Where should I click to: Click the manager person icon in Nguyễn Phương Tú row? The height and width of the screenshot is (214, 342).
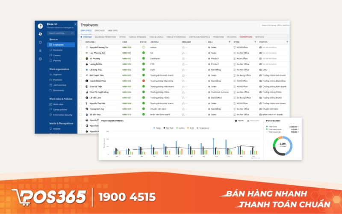183,48
